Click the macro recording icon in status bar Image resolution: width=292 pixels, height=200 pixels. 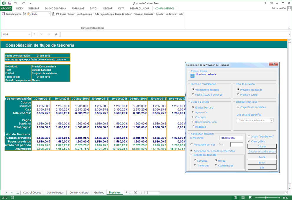13,198
